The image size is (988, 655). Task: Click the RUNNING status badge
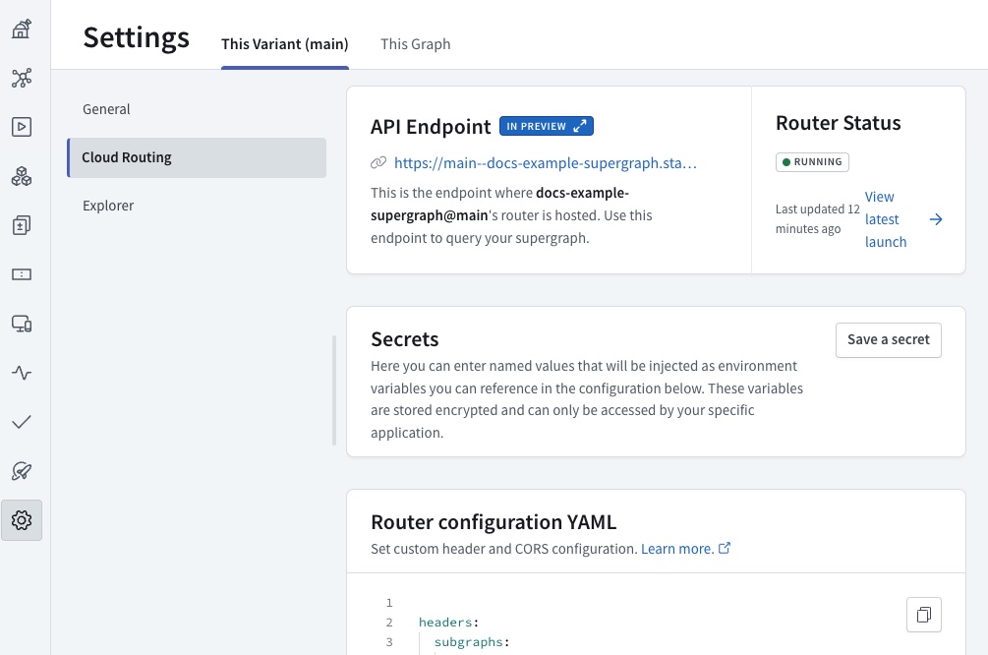[x=812, y=162]
